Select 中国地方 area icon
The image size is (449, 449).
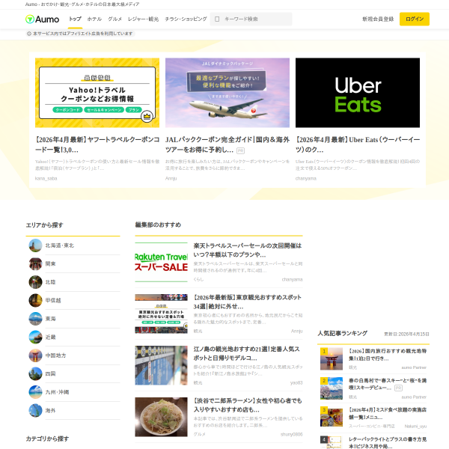[35, 355]
